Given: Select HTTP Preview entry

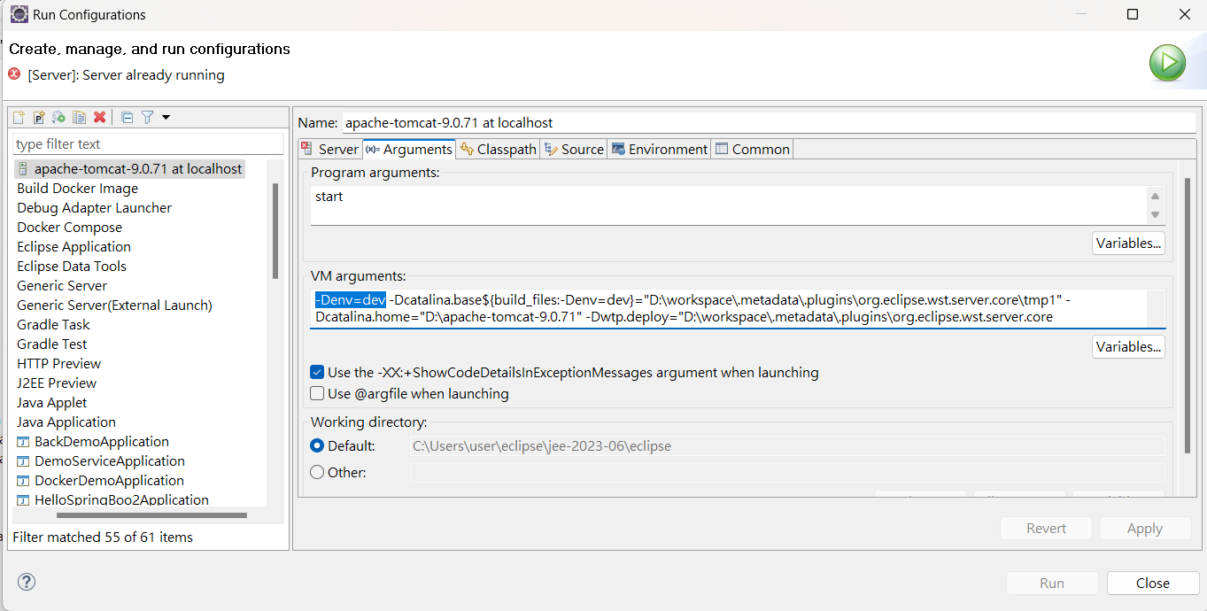Looking at the screenshot, I should (59, 363).
